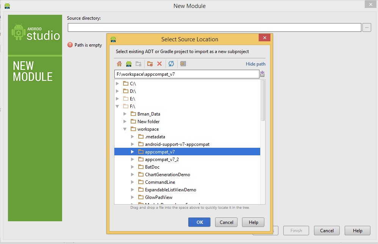The image size is (378, 244).
Task: Expand the ExpandableListViewDemo folder
Action: coord(133,190)
